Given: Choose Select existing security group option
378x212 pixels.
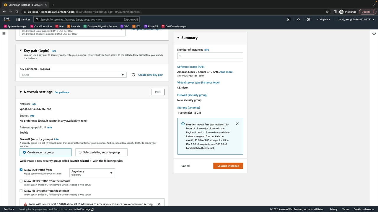Looking at the screenshot, I should pos(101,152).
